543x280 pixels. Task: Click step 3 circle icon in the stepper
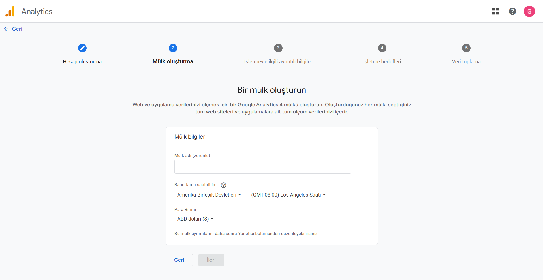[x=278, y=48]
